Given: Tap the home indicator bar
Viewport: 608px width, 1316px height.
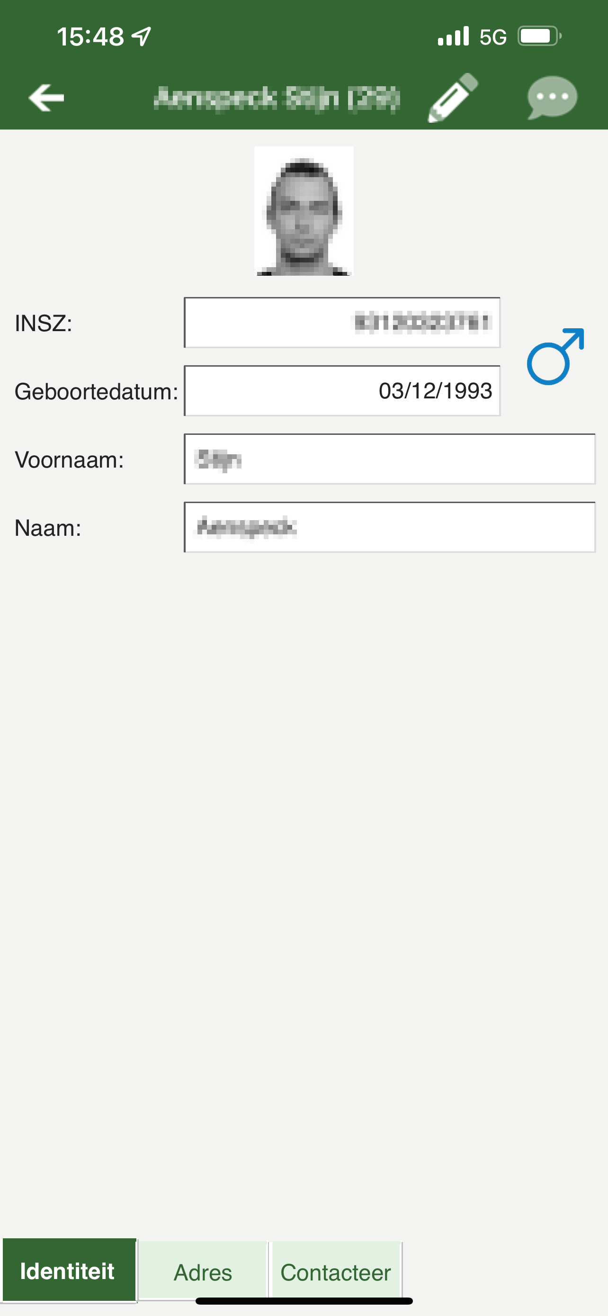Looking at the screenshot, I should [304, 1301].
